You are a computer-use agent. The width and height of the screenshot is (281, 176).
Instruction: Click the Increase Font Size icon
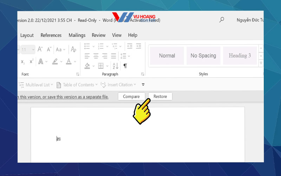pos(40,49)
